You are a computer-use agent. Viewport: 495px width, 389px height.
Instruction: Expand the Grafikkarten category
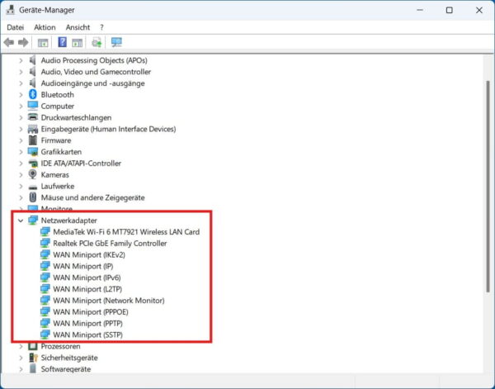point(21,152)
